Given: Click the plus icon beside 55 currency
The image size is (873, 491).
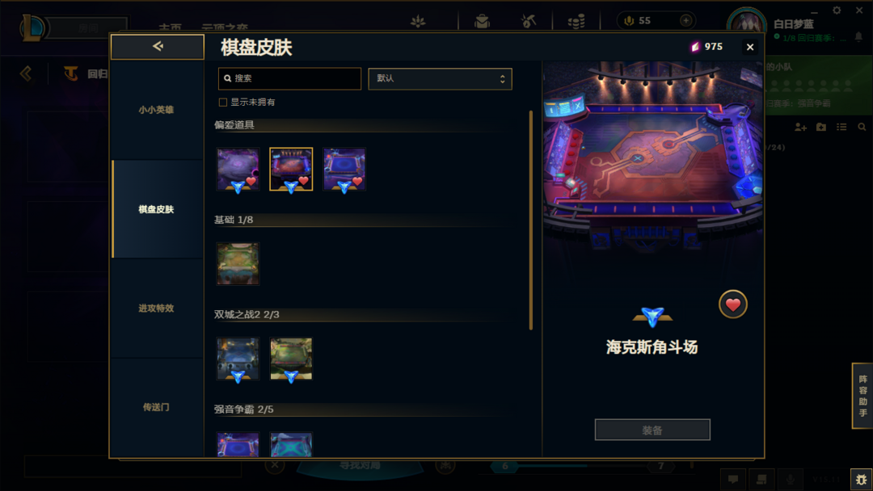Looking at the screenshot, I should pos(686,20).
